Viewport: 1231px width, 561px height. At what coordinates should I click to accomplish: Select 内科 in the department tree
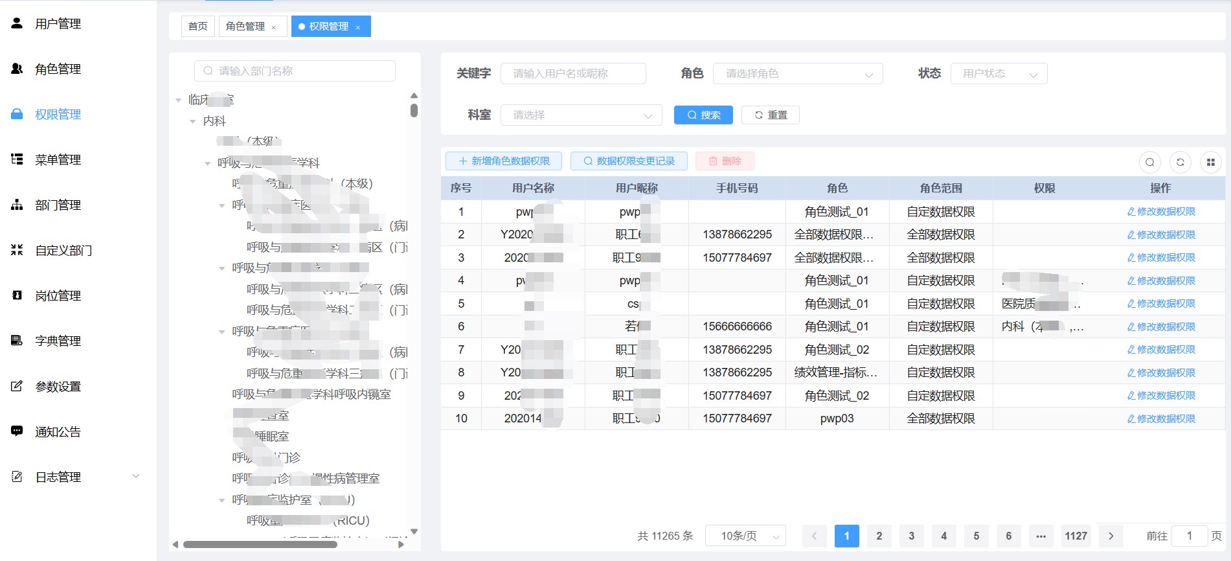tap(214, 121)
